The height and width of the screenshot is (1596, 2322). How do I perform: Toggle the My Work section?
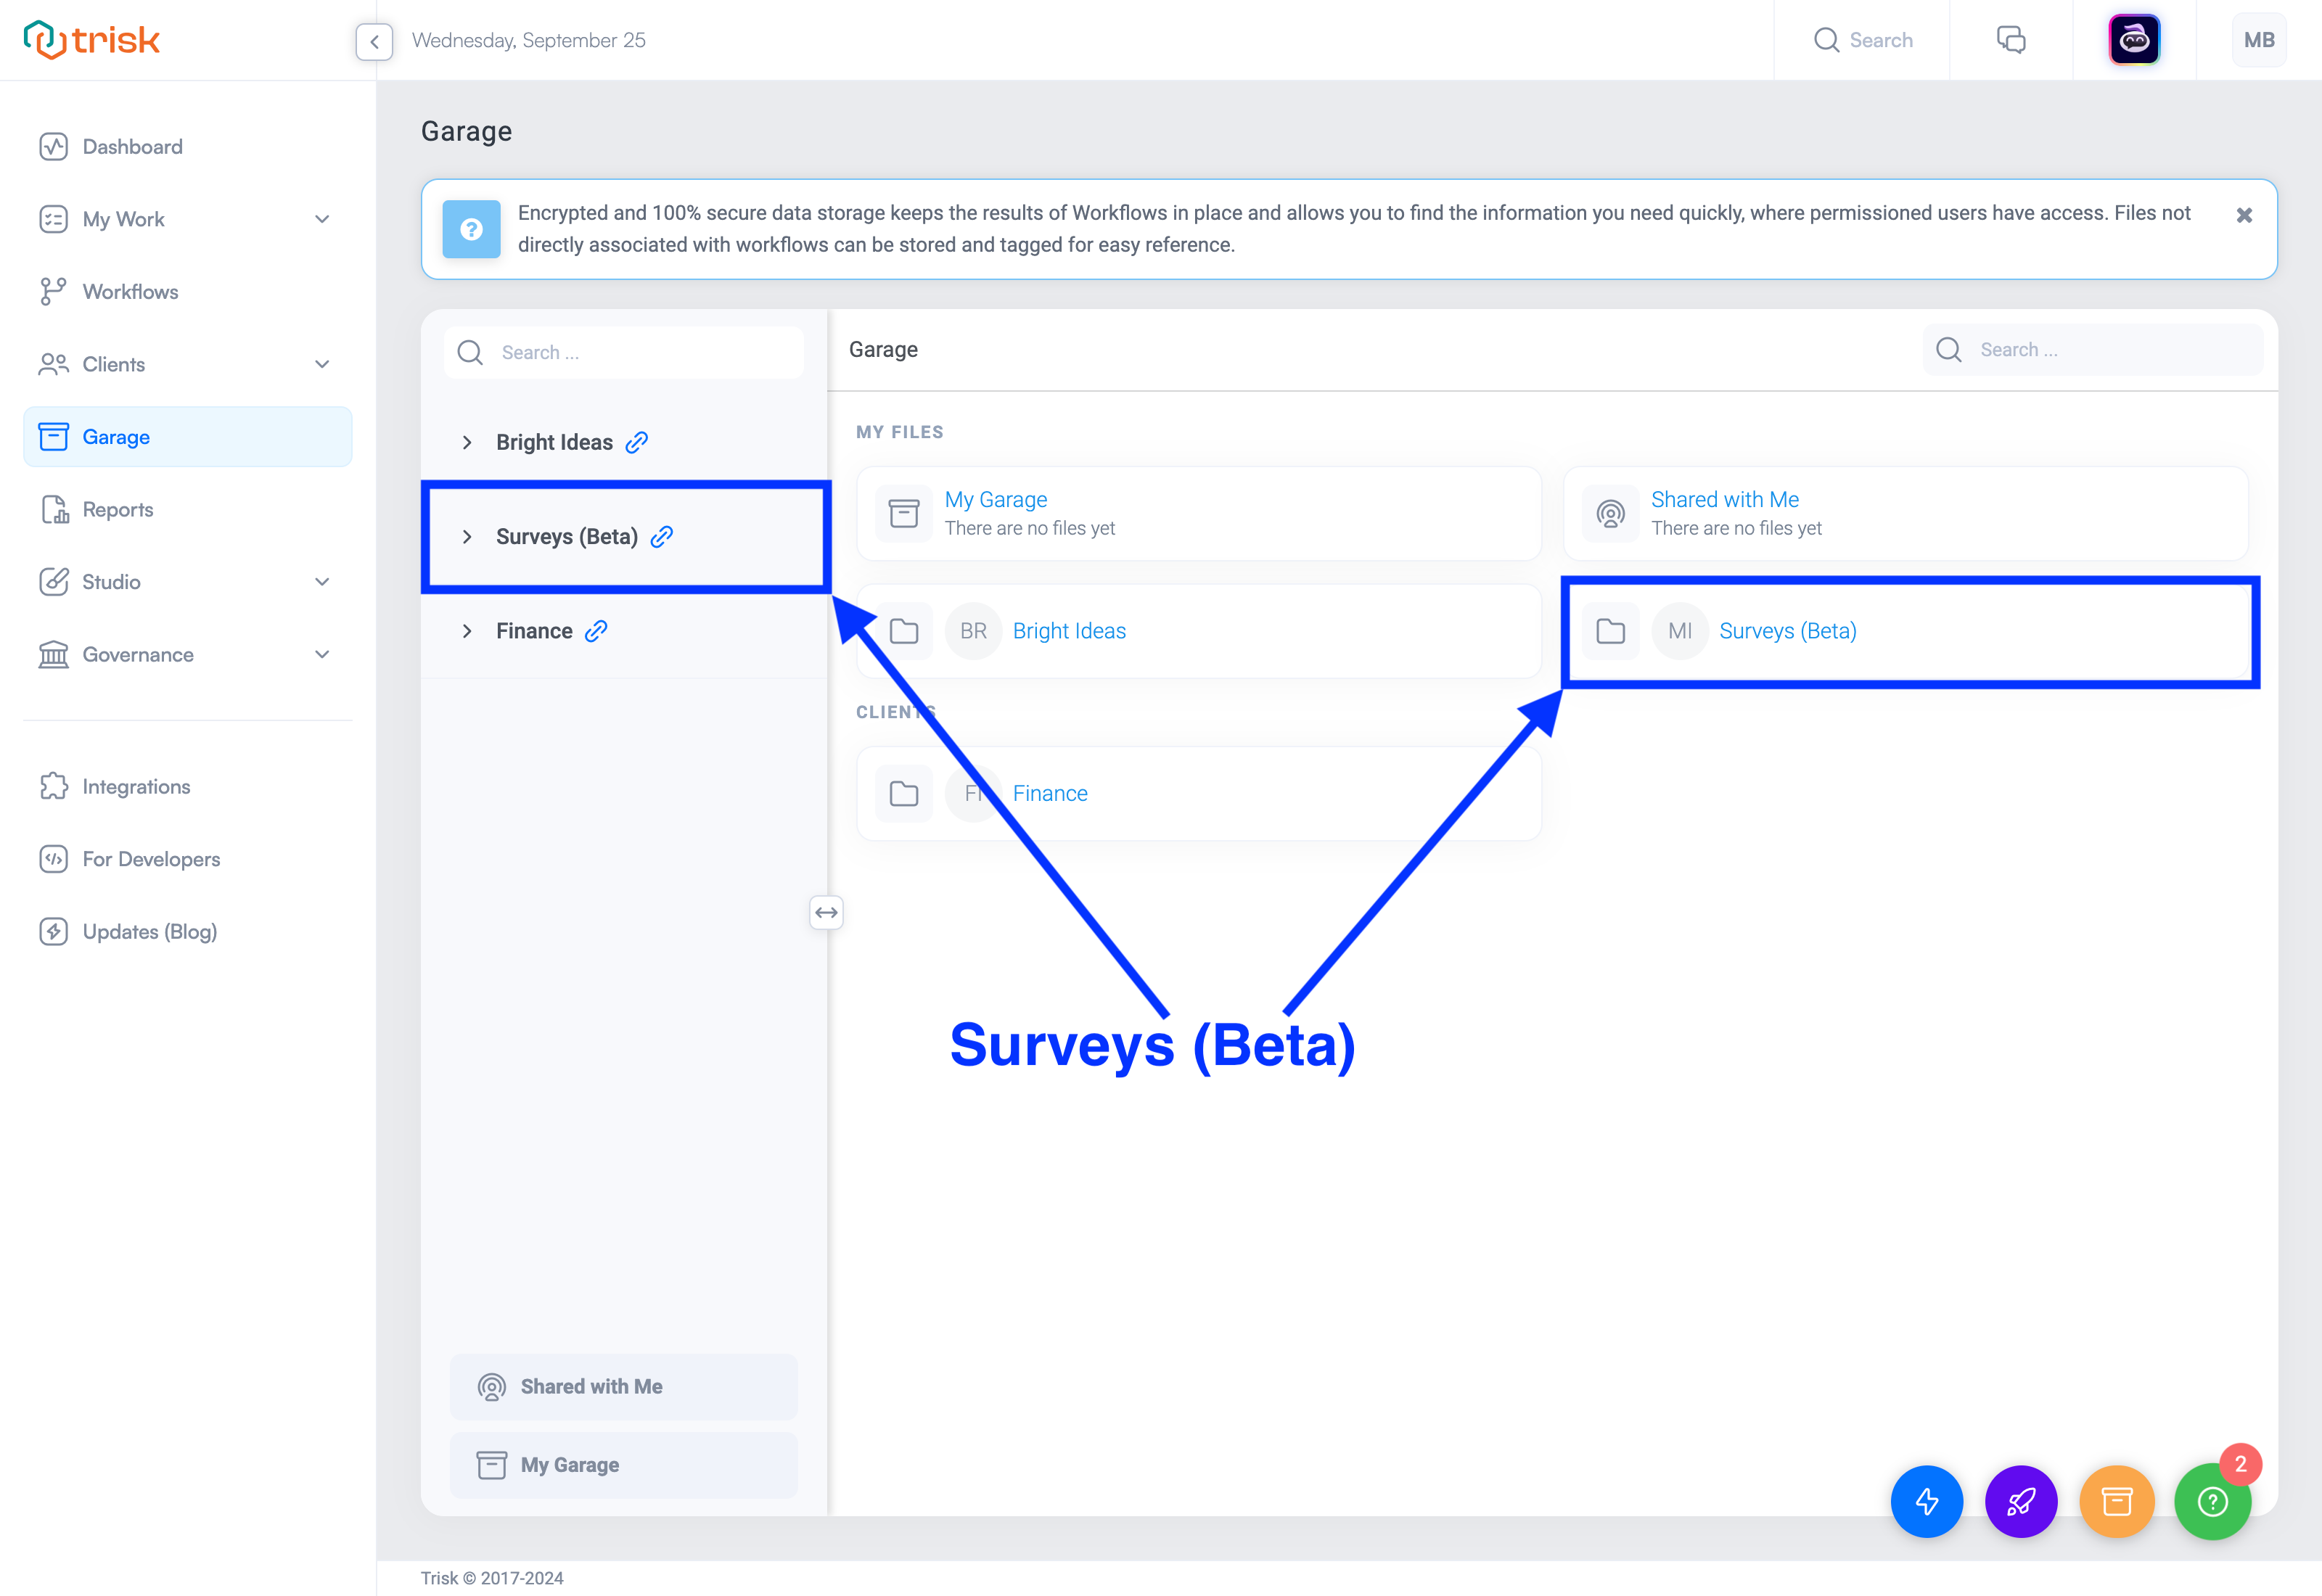click(x=323, y=218)
